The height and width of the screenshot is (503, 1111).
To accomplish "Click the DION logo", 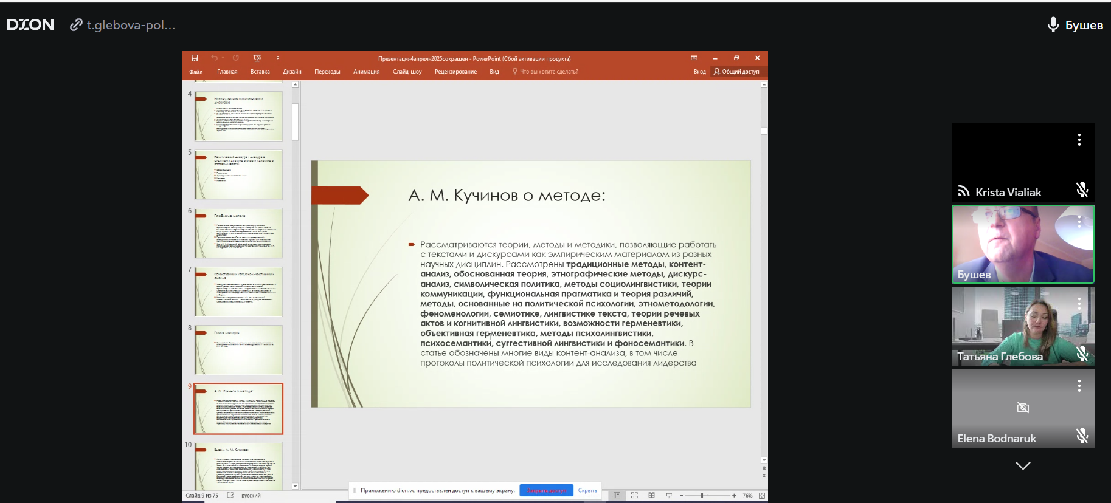I will click(x=30, y=24).
